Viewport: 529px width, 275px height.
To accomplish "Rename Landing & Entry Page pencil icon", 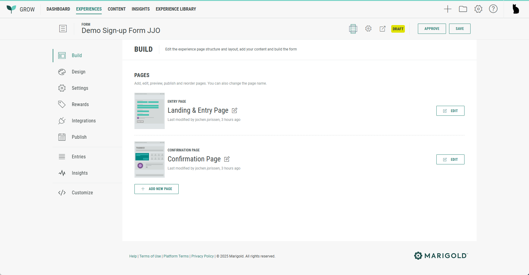I will pyautogui.click(x=234, y=111).
